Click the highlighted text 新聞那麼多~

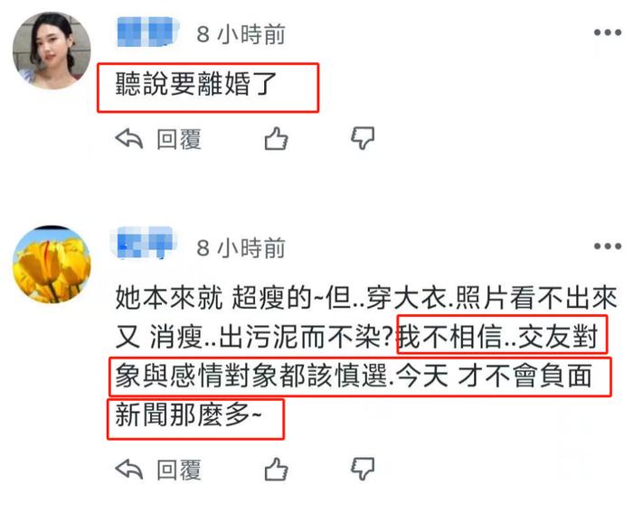(188, 414)
